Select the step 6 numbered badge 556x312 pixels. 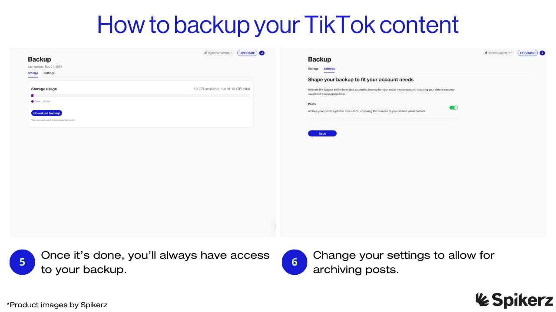point(295,262)
